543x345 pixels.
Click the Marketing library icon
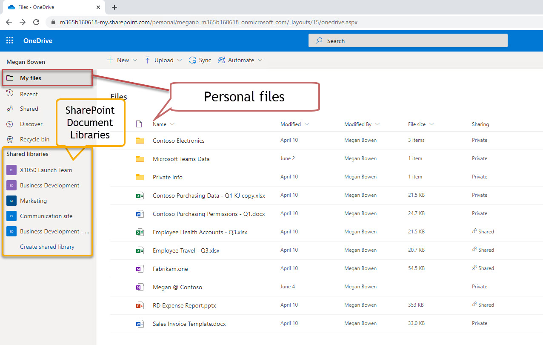coord(11,201)
